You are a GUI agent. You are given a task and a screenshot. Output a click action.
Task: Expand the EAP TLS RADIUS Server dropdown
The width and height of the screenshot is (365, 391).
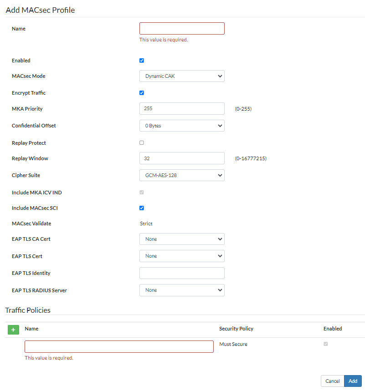coord(182,290)
